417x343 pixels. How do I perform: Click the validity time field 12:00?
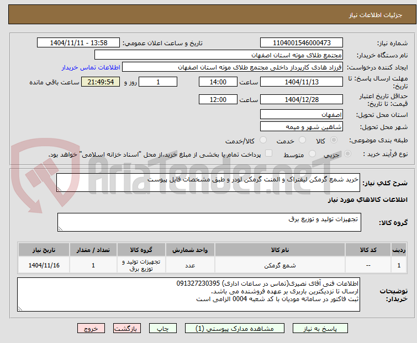point(218,100)
